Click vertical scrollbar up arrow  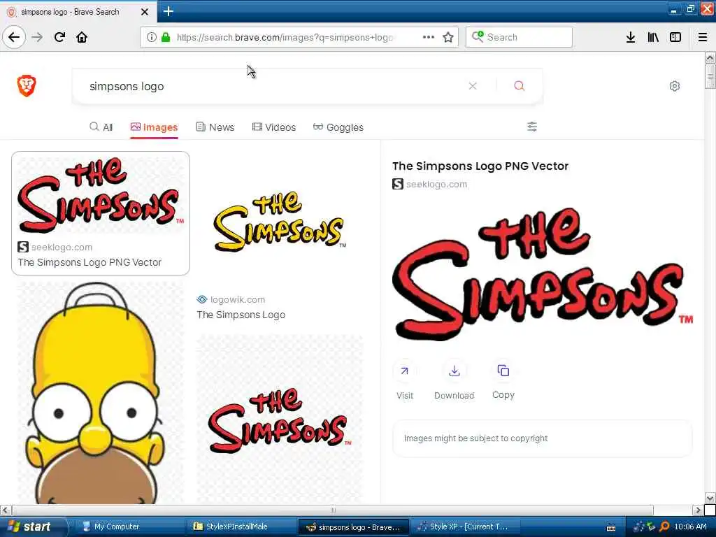point(710,57)
